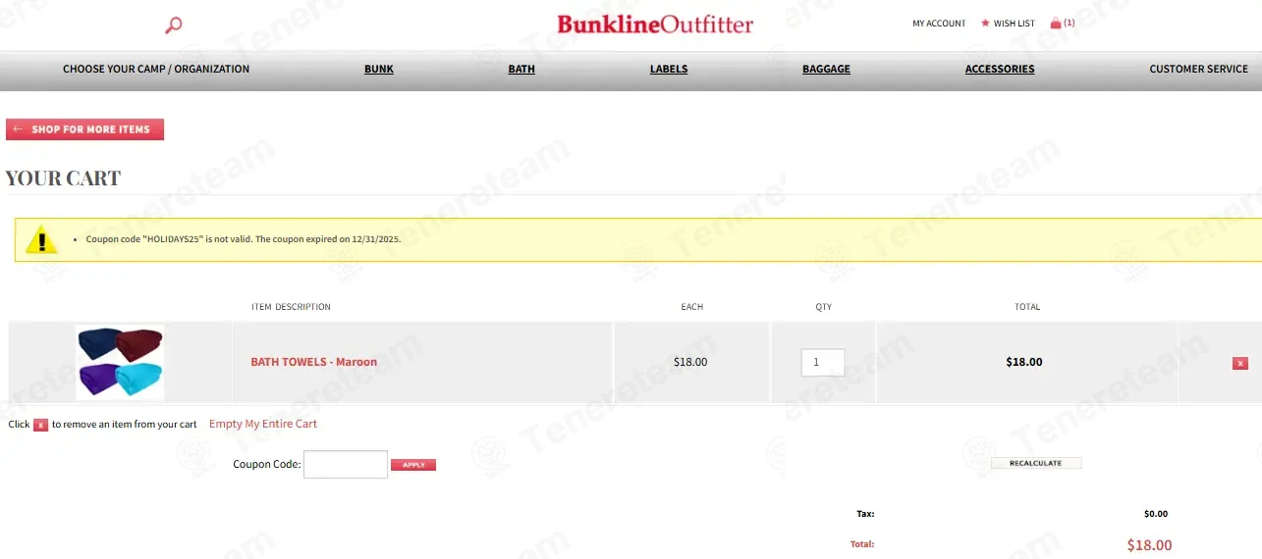
Task: Click the Bath Towels thumbnail image
Action: coord(120,362)
